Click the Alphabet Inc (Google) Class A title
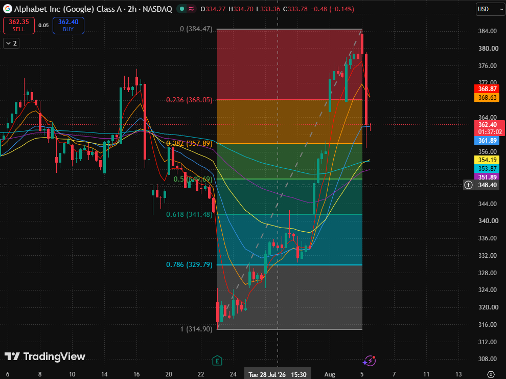Screen dimensions: 506x379 [x=68, y=9]
